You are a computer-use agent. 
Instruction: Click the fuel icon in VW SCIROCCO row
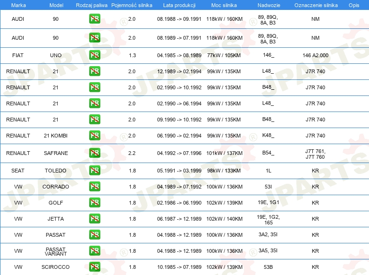[x=94, y=267]
